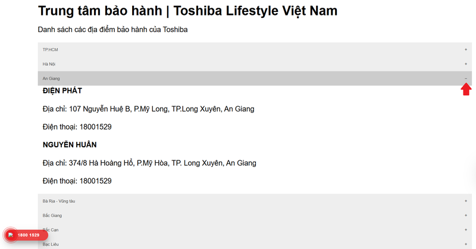The height and width of the screenshot is (249, 476).
Task: Expand the Bạc Liêu row
Action: point(255,244)
